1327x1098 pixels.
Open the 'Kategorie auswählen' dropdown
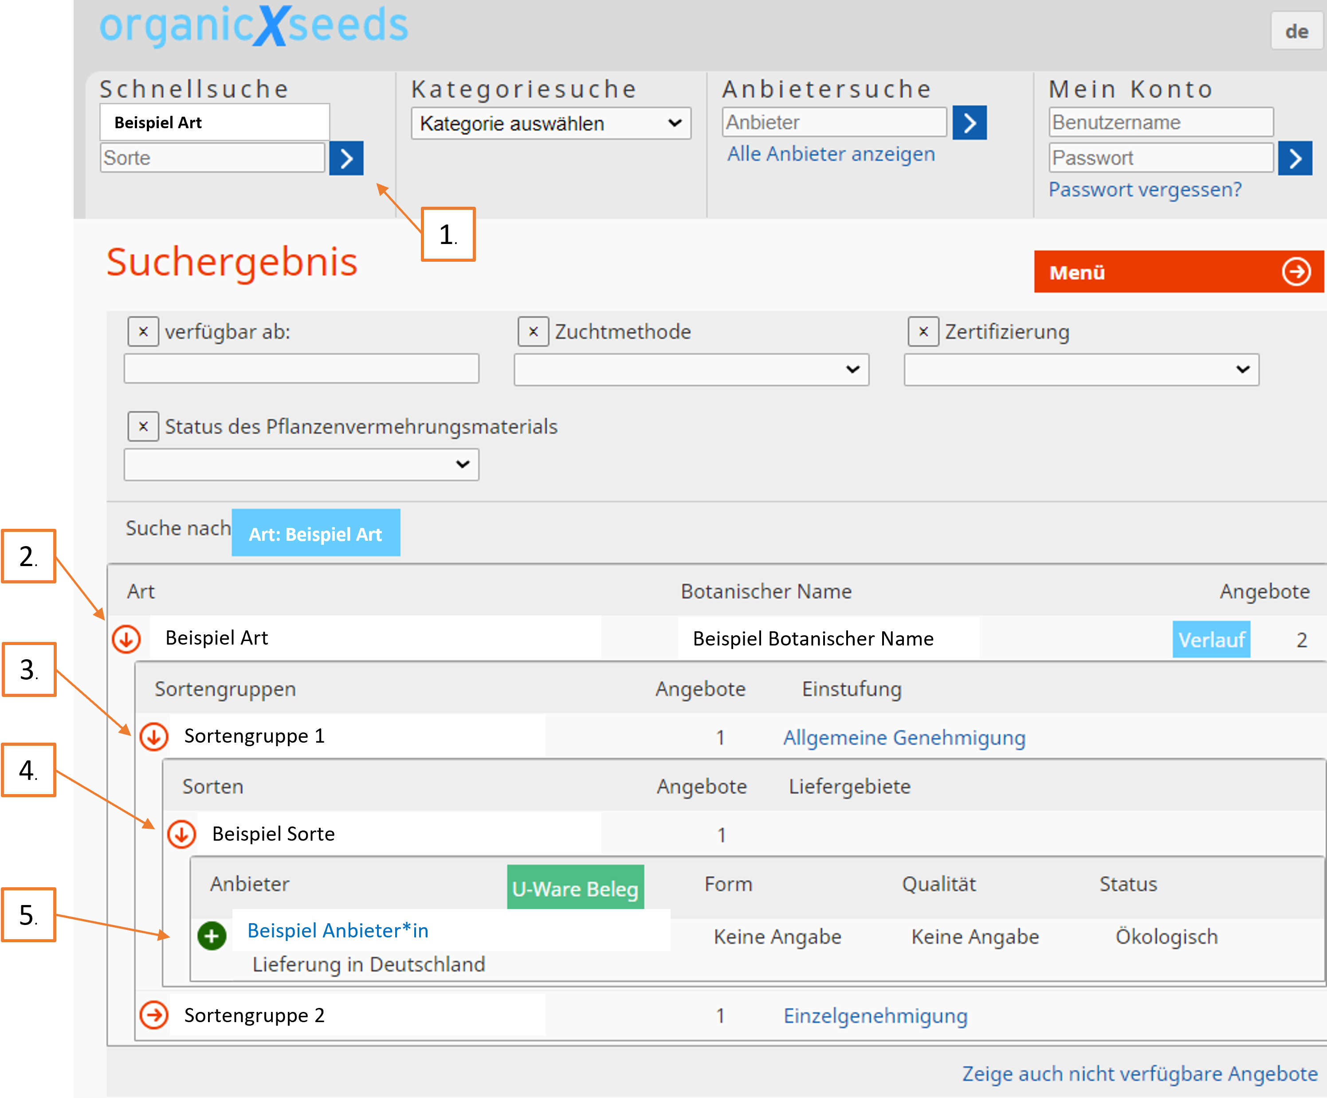pyautogui.click(x=550, y=123)
